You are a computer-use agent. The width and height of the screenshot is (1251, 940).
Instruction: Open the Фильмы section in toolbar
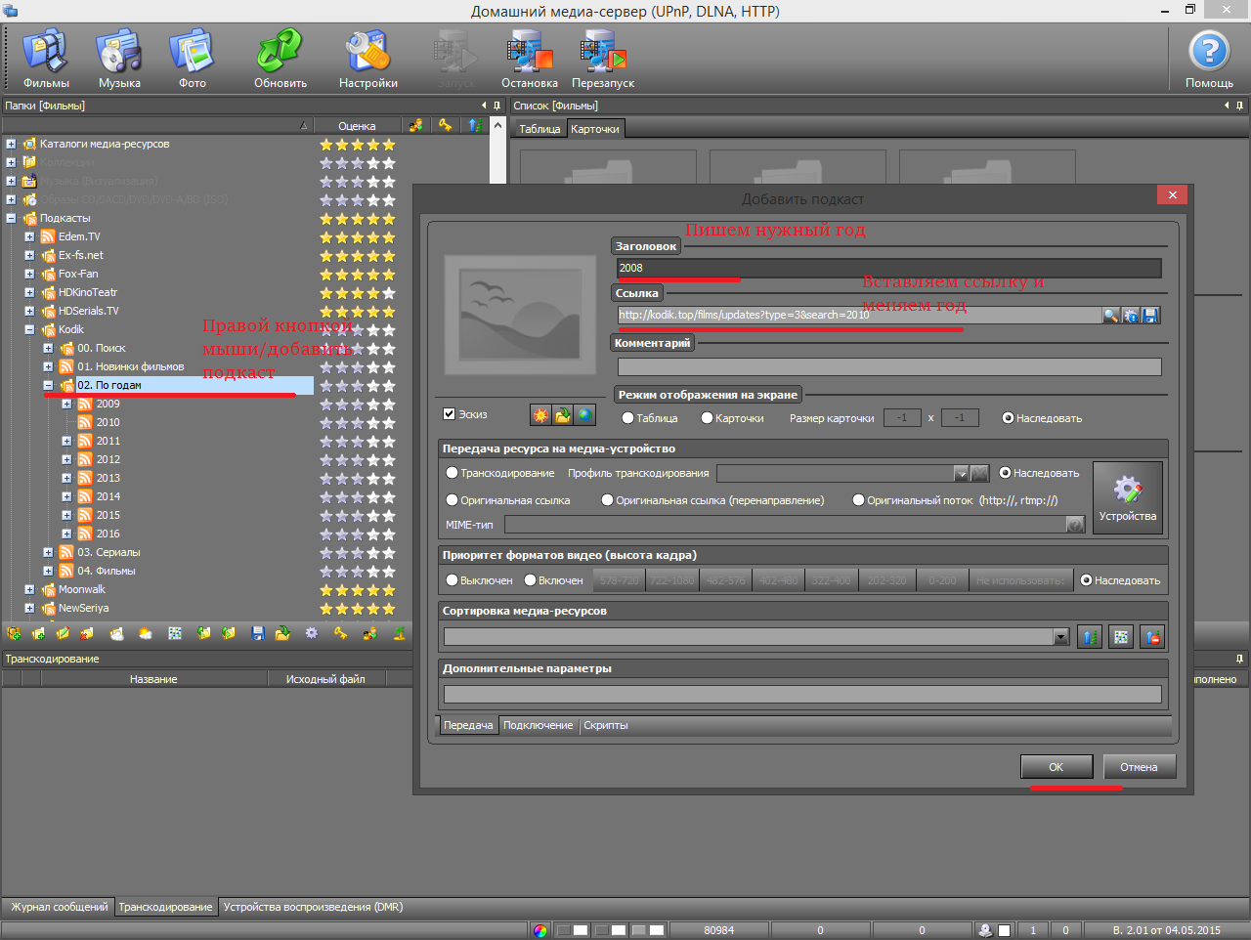(x=46, y=57)
